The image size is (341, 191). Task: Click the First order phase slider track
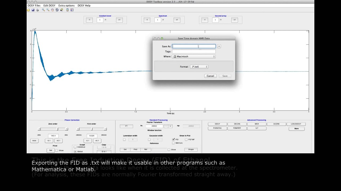(92, 129)
